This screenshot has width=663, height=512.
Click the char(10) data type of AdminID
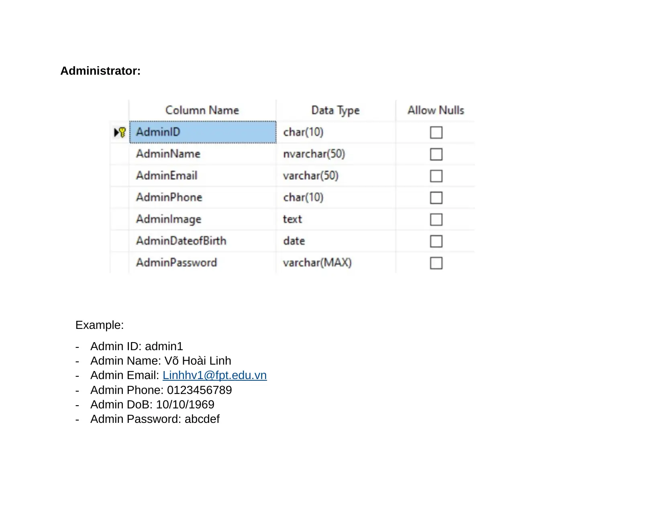click(x=336, y=132)
